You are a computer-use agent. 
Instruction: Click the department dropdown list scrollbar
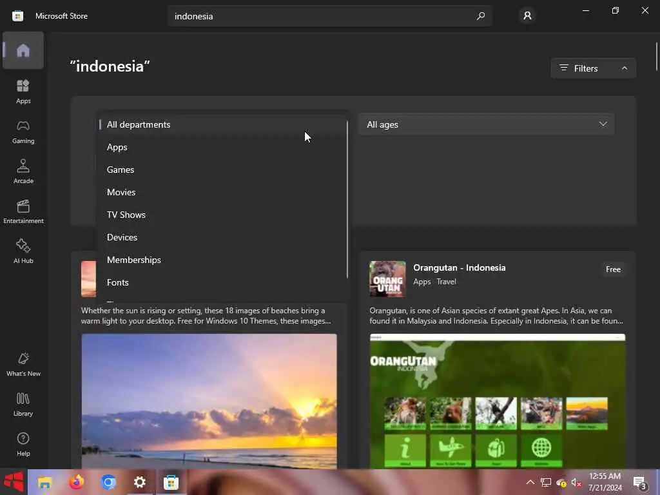(347, 200)
